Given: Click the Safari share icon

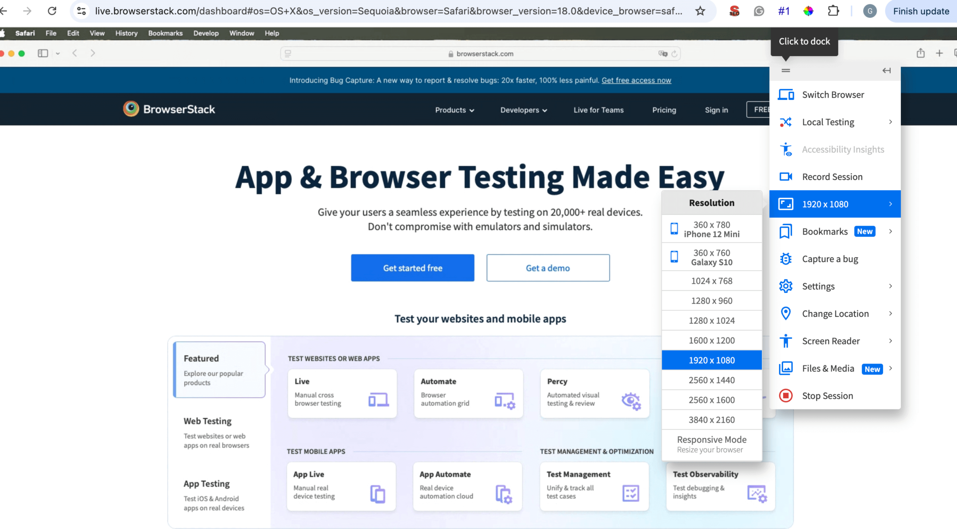Looking at the screenshot, I should pyautogui.click(x=920, y=53).
